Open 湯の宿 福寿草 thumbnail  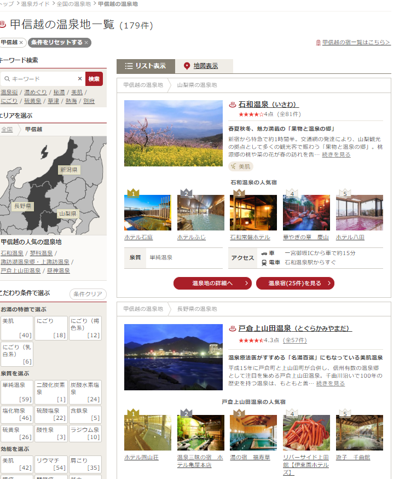coord(253,432)
